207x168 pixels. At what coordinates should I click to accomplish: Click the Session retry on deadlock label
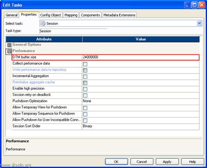tap(31, 94)
